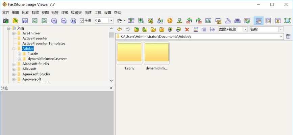Screen dimensions: 293x135
Task: Open the 标签 menu
Action: click(55, 13)
